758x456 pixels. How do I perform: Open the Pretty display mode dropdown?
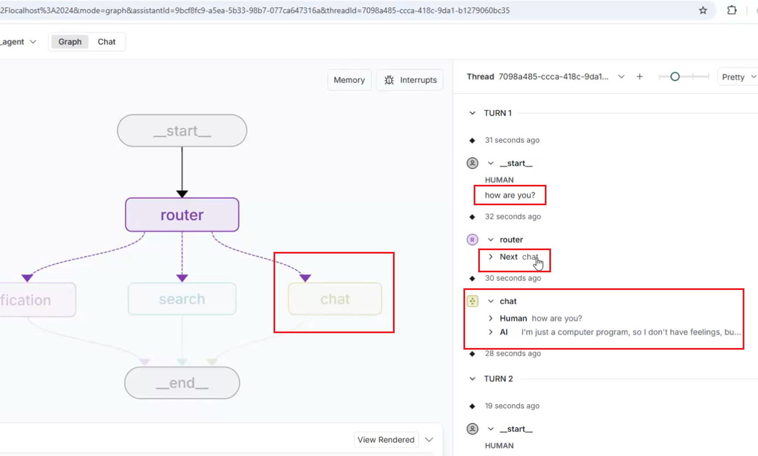[x=738, y=77]
